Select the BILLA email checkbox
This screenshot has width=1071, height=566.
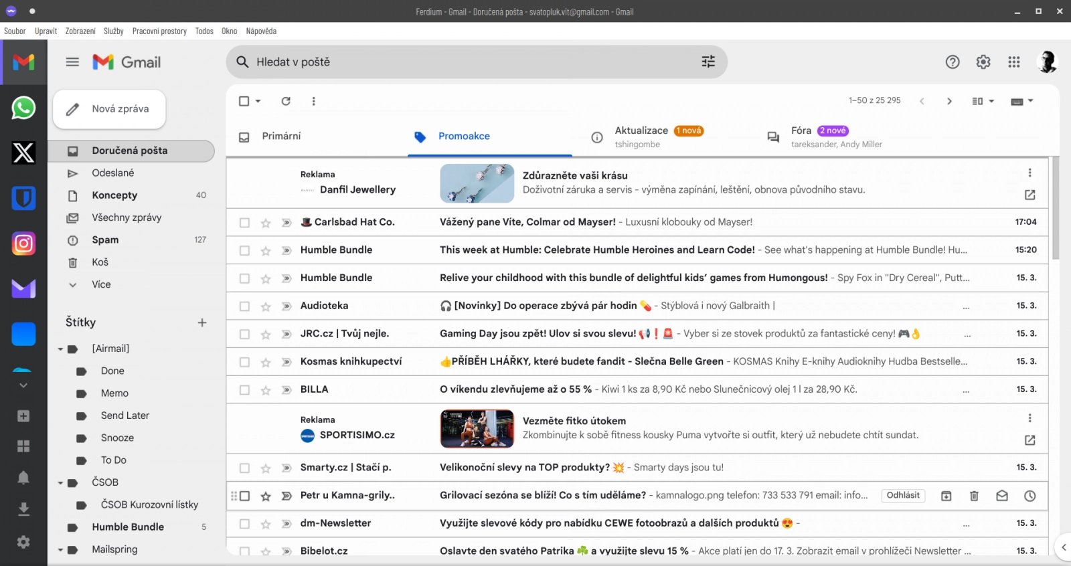(x=244, y=390)
